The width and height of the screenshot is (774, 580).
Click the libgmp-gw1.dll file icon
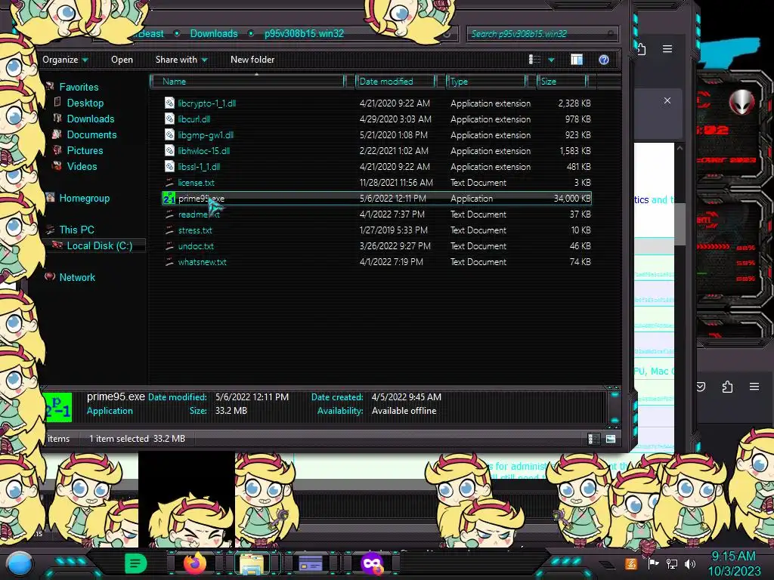(x=169, y=134)
